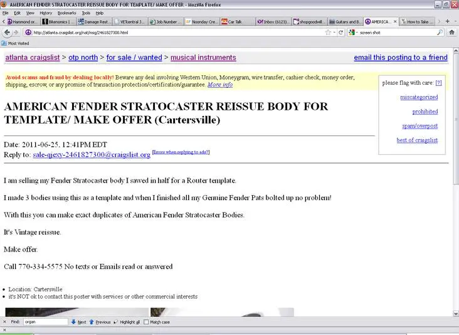Open the File menu

pos(5,13)
